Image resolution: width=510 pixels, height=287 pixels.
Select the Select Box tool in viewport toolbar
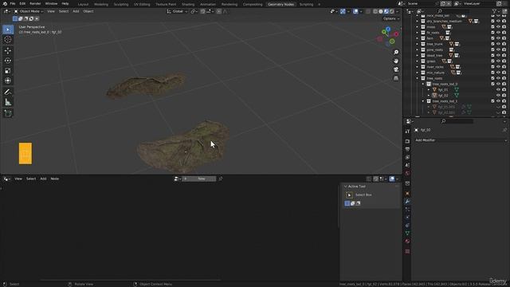click(8, 29)
